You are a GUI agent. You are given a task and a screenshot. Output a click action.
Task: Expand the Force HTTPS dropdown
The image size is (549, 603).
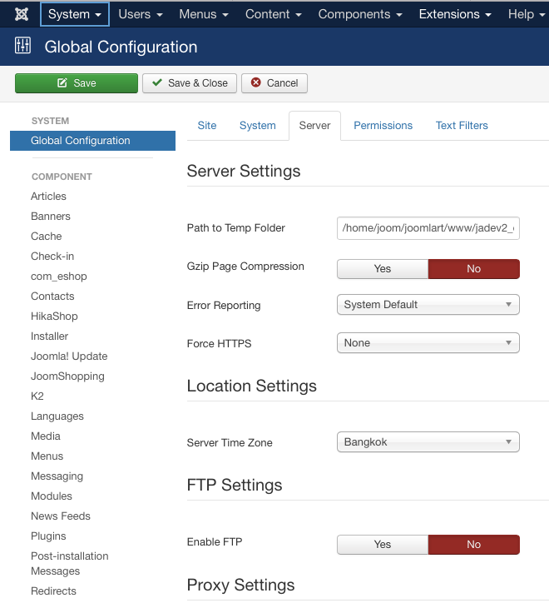click(428, 343)
